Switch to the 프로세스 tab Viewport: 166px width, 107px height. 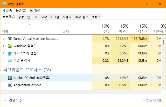(x=9, y=17)
